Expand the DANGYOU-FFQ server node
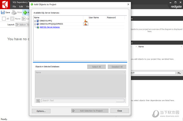The width and height of the screenshot is (183, 121). tap(35, 21)
